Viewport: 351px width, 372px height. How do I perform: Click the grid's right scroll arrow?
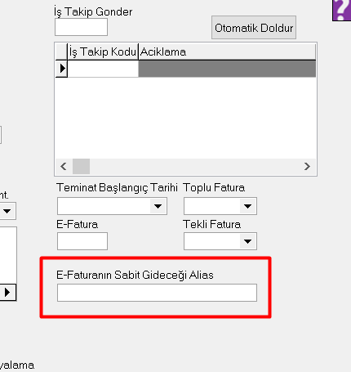[307, 166]
